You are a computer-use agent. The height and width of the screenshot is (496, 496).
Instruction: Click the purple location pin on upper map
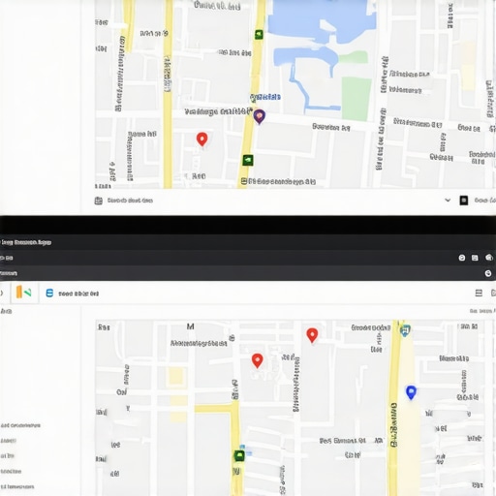pyautogui.click(x=260, y=116)
